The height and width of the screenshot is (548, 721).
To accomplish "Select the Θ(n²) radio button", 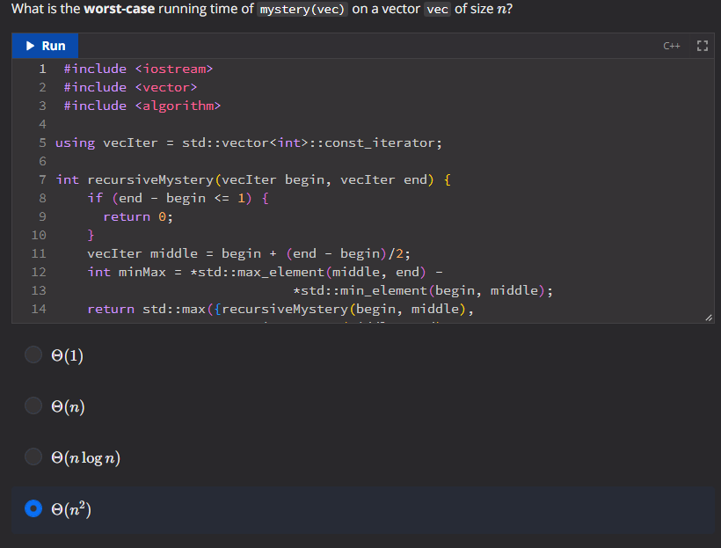I will [x=33, y=508].
